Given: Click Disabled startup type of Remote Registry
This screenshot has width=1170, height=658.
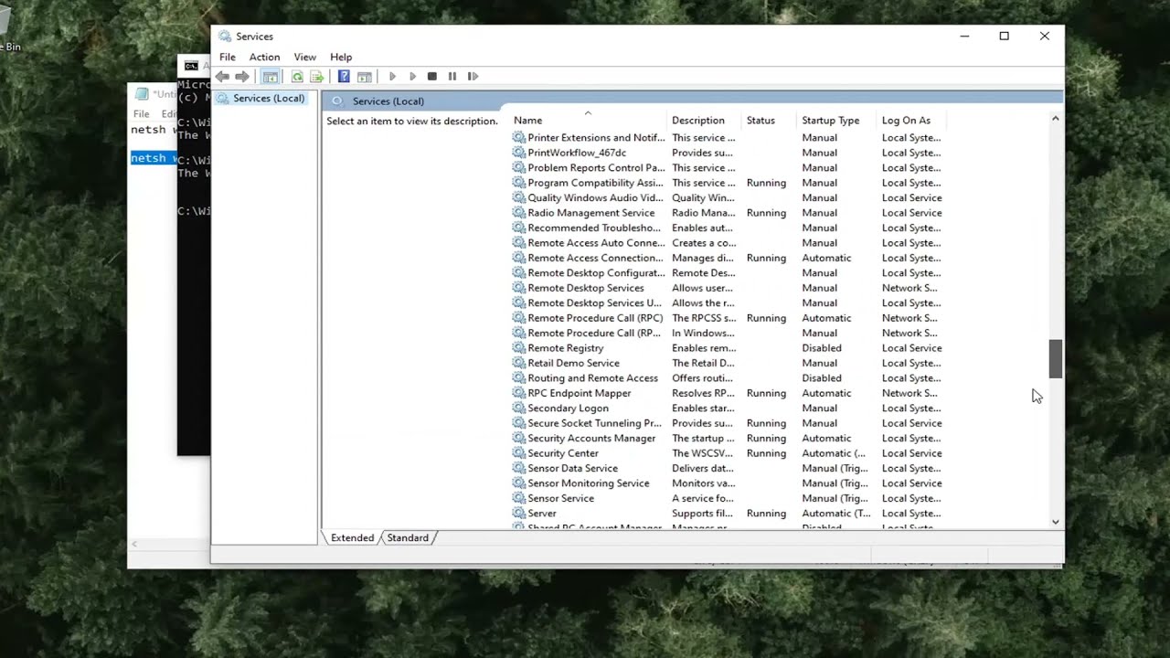Looking at the screenshot, I should pos(822,348).
